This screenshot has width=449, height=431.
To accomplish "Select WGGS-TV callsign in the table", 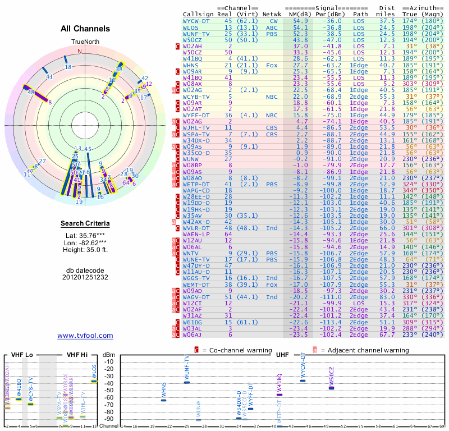I will click(x=196, y=278).
